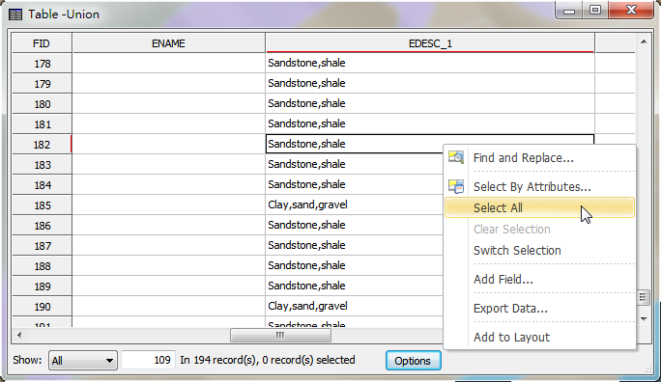Open the Options button

coord(414,361)
